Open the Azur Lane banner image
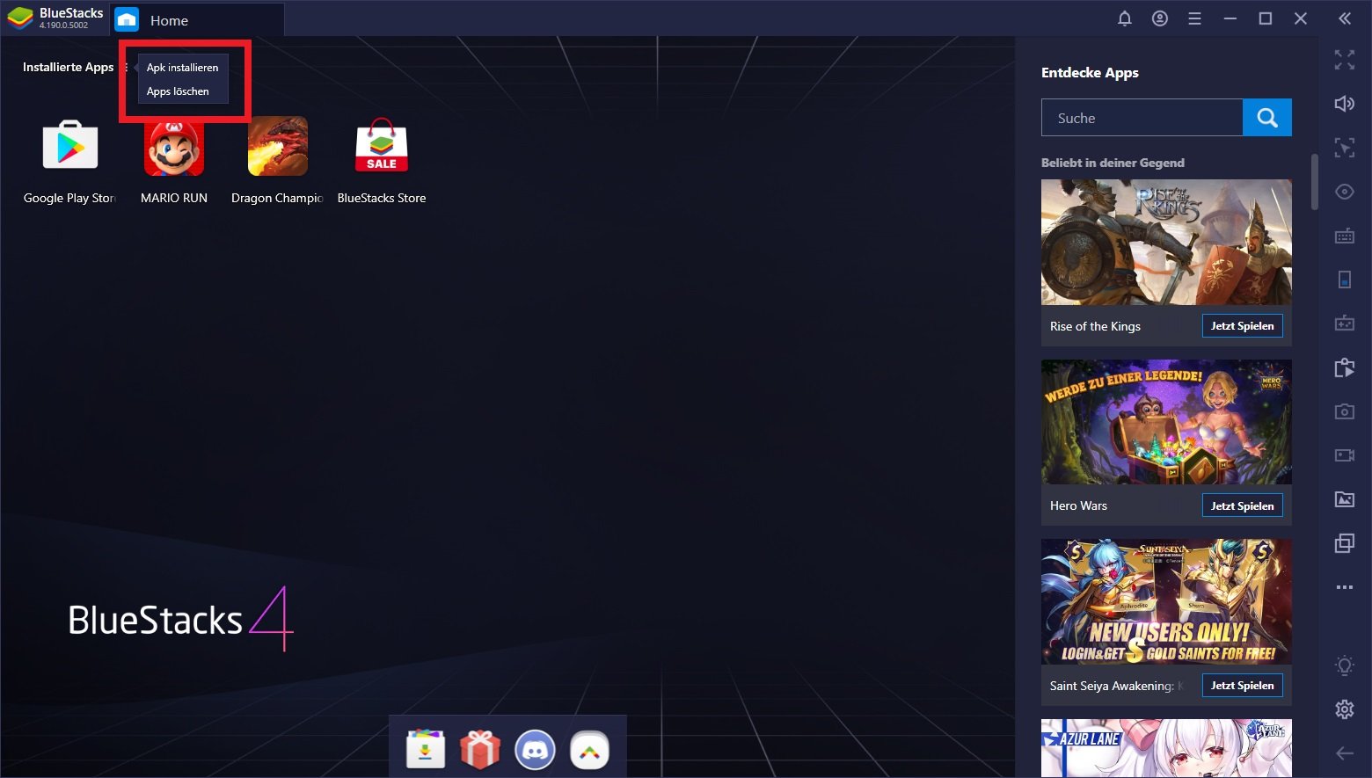This screenshot has width=1372, height=778. [1166, 748]
